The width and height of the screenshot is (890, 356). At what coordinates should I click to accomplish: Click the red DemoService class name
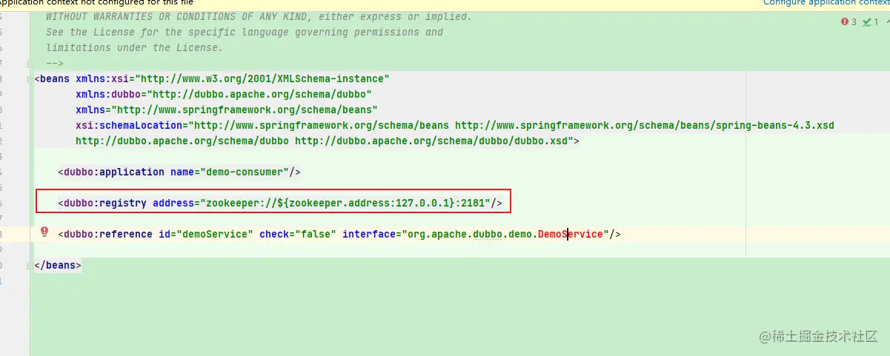571,234
